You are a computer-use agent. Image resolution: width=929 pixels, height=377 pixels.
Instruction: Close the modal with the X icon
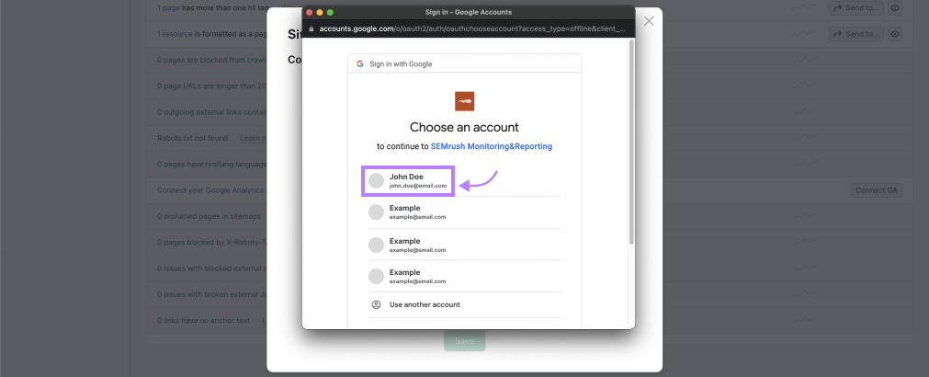coord(649,20)
